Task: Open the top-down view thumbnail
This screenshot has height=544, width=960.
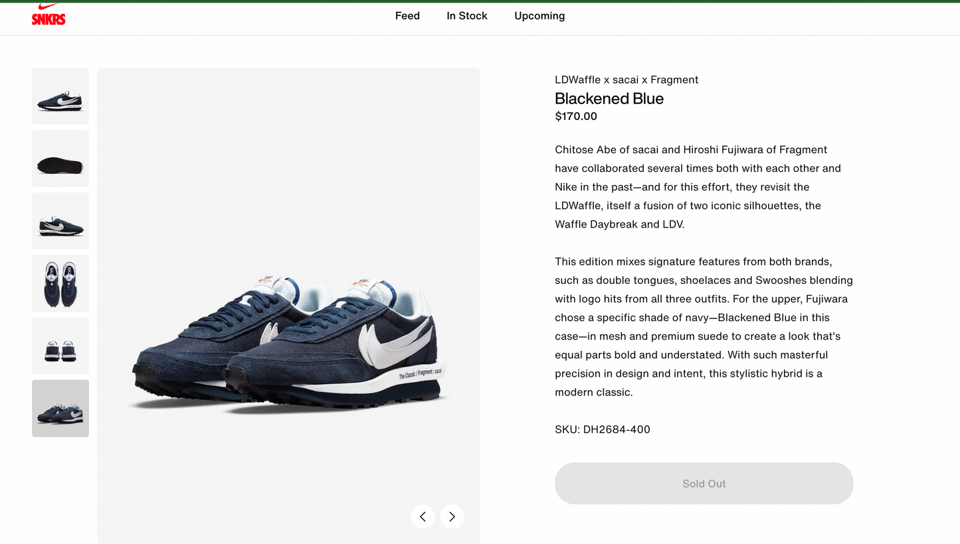Action: (60, 283)
